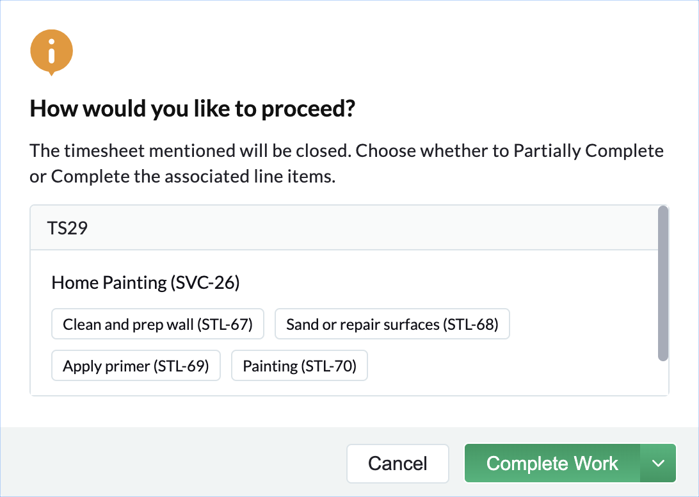Click the line items list scrollbar thumb
The width and height of the screenshot is (699, 497).
(x=663, y=283)
